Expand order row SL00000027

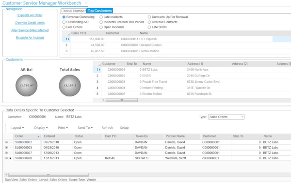pos(6,153)
